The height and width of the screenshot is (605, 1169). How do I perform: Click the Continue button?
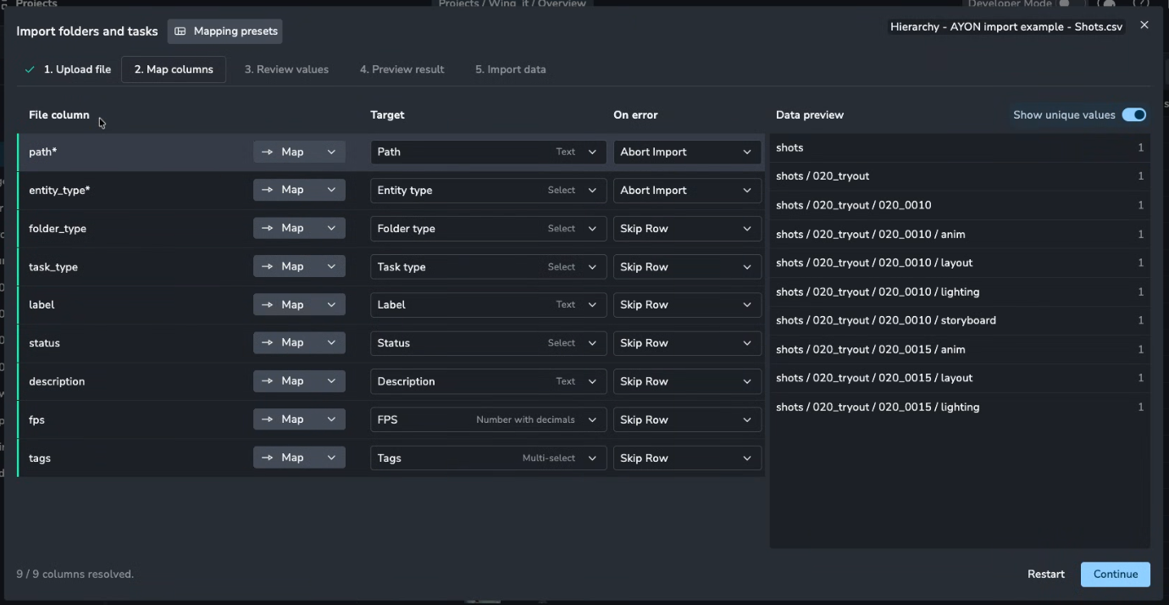(x=1115, y=574)
